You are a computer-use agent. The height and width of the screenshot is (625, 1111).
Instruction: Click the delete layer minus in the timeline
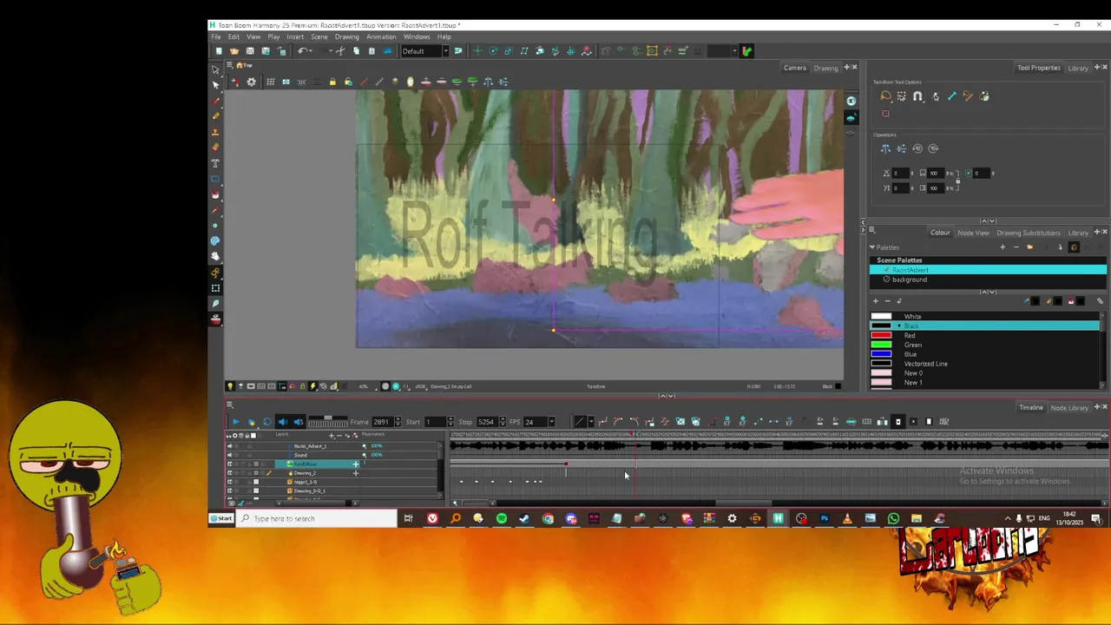pos(339,435)
